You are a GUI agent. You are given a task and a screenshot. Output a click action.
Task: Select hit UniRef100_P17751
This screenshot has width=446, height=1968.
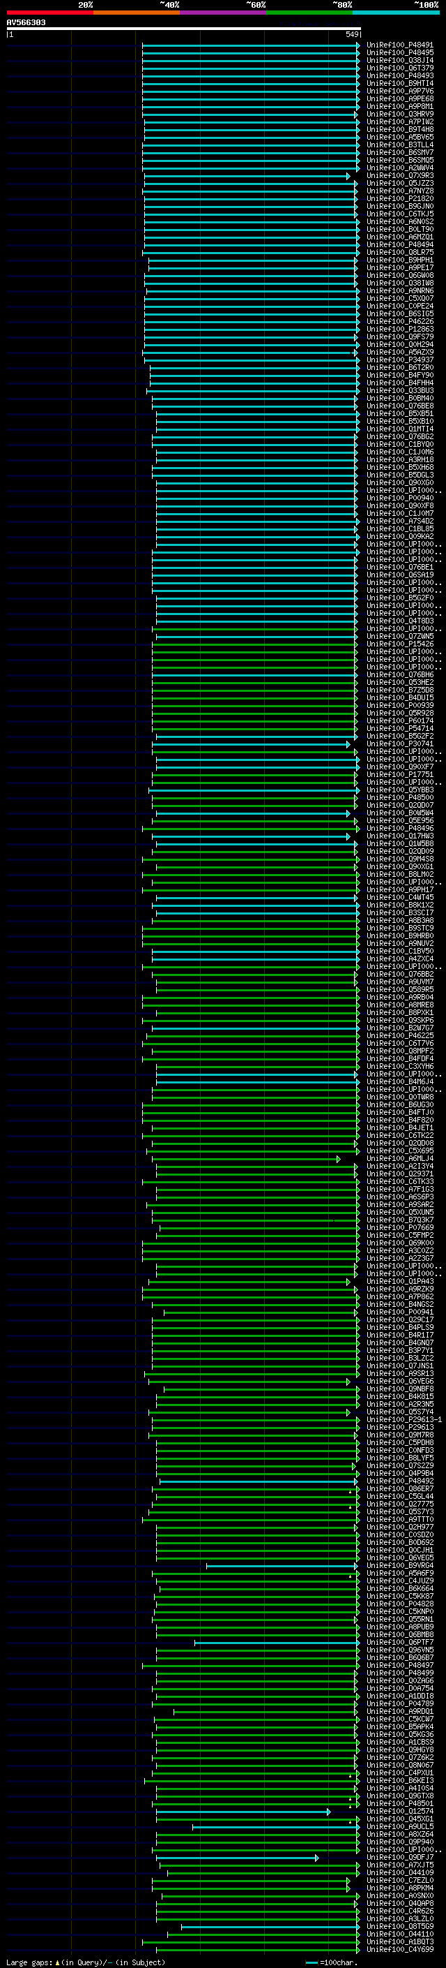click(400, 774)
